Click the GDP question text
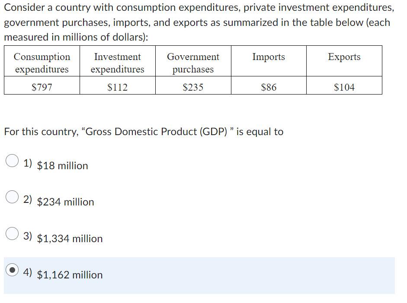 click(x=143, y=132)
